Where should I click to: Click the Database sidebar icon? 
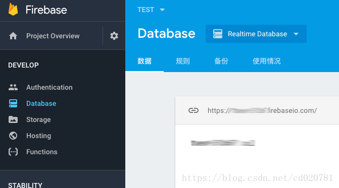pos(13,103)
